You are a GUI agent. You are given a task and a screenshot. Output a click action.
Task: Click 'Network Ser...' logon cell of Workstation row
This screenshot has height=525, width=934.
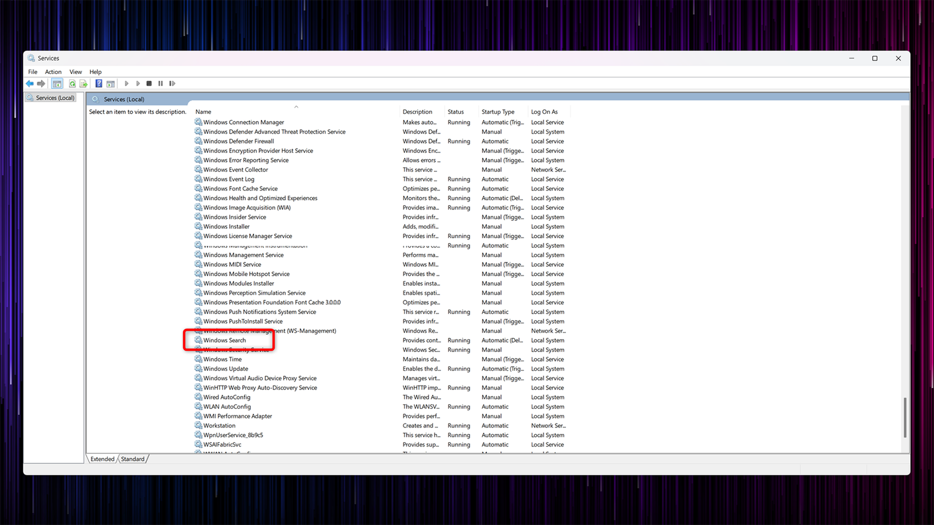coord(548,425)
